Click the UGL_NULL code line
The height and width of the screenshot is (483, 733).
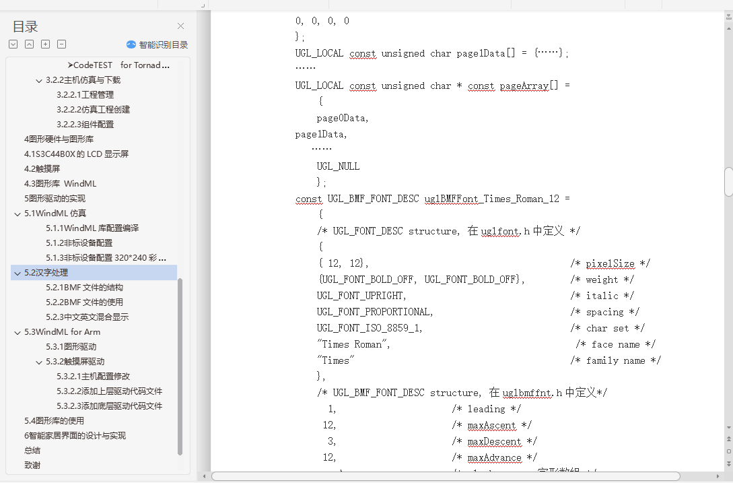click(338, 166)
